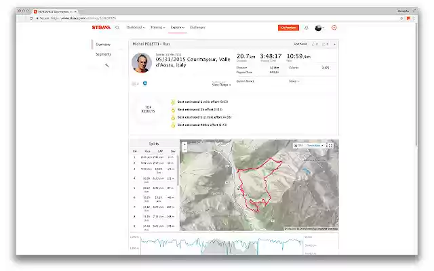Viewport: 434px width, 271px height.
Task: Open the wrench actions icon
Action: tap(106, 65)
